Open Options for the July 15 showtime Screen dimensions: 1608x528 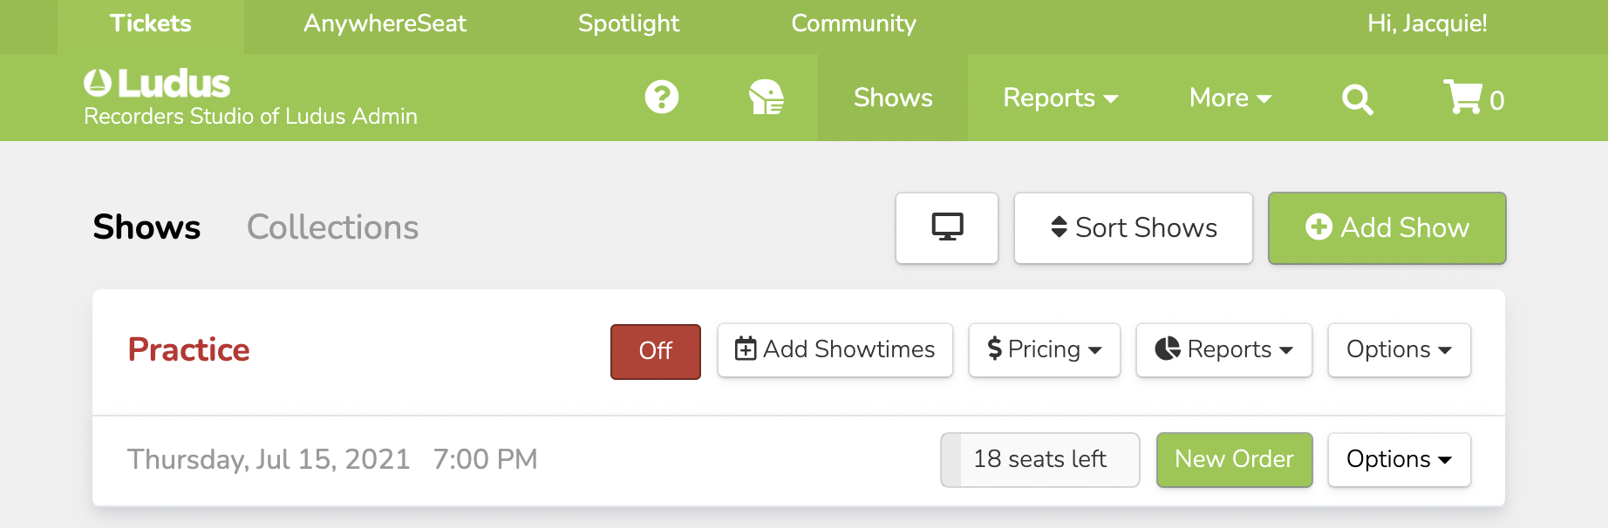point(1399,459)
